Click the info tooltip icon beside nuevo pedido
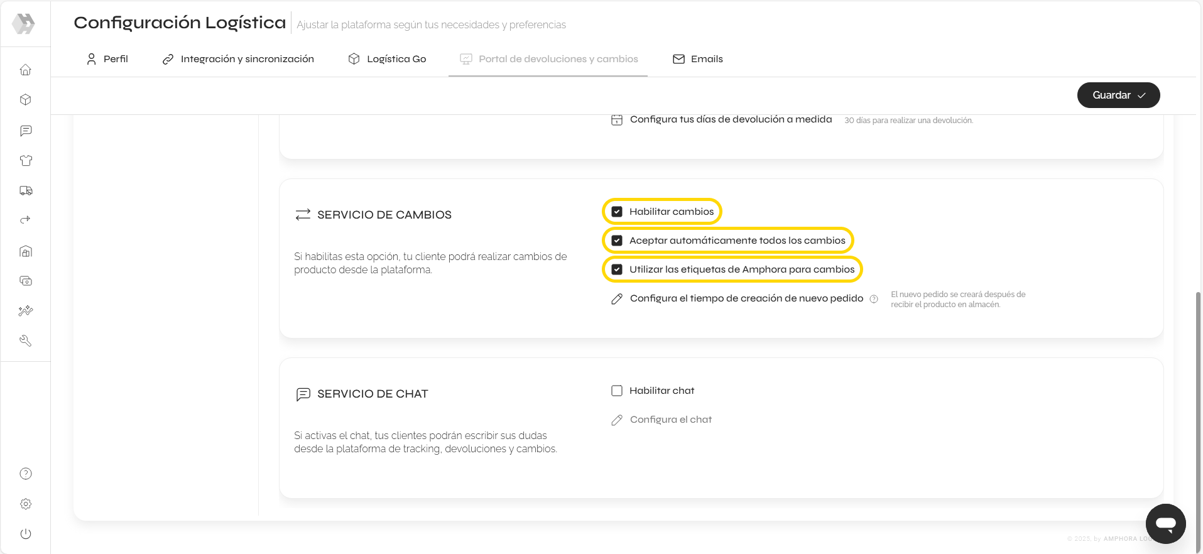This screenshot has height=554, width=1203. click(874, 299)
